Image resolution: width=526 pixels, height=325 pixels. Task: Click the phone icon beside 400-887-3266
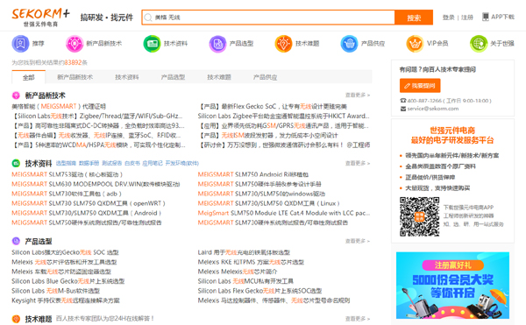coord(403,101)
